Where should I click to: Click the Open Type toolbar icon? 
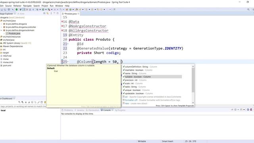tap(77, 10)
